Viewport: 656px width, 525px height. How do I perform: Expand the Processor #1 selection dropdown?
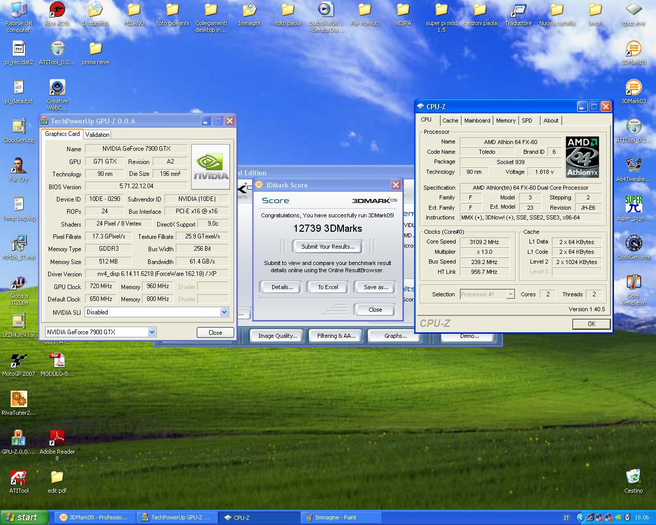510,294
